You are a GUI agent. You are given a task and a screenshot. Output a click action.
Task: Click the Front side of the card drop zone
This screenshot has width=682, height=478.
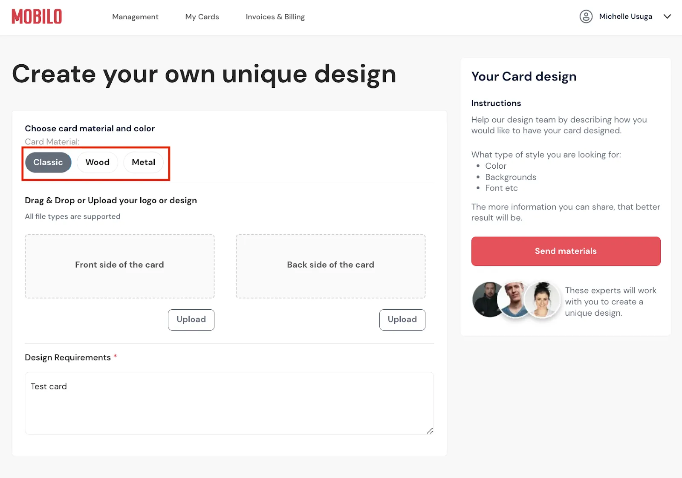(x=120, y=266)
